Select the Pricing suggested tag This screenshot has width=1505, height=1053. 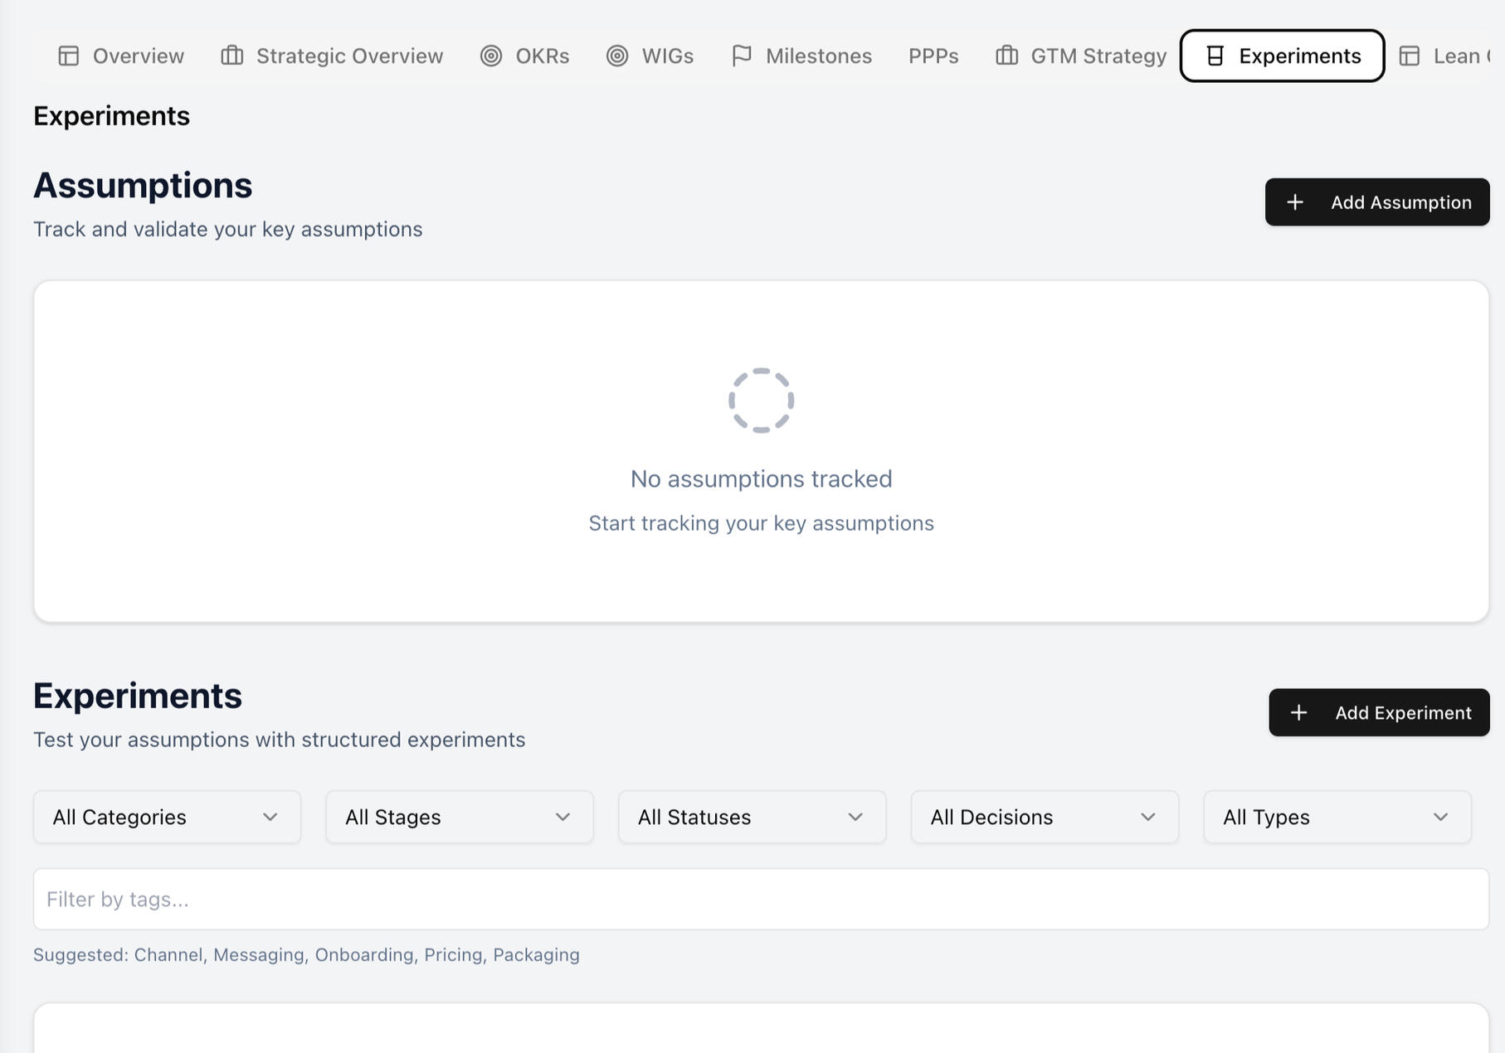click(x=454, y=954)
